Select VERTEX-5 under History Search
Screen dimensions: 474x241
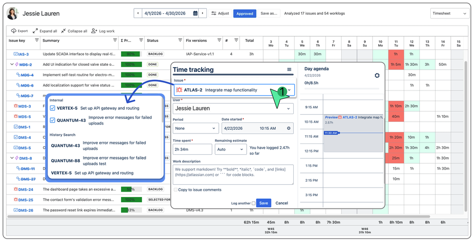pyautogui.click(x=92, y=173)
